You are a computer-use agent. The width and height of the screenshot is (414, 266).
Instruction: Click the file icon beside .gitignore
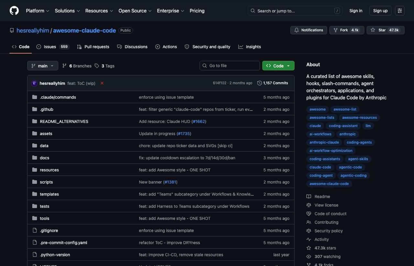coord(35,230)
